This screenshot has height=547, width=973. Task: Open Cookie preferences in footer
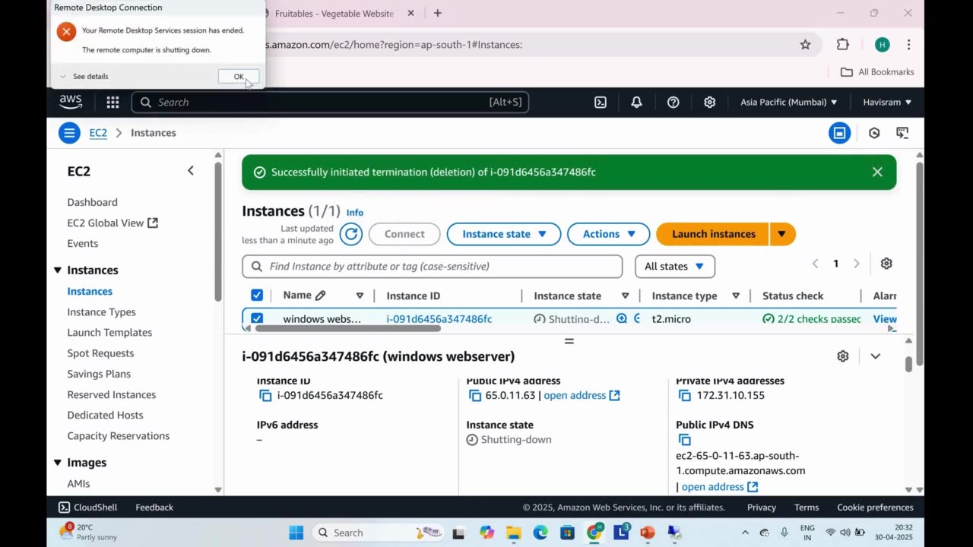tap(875, 507)
